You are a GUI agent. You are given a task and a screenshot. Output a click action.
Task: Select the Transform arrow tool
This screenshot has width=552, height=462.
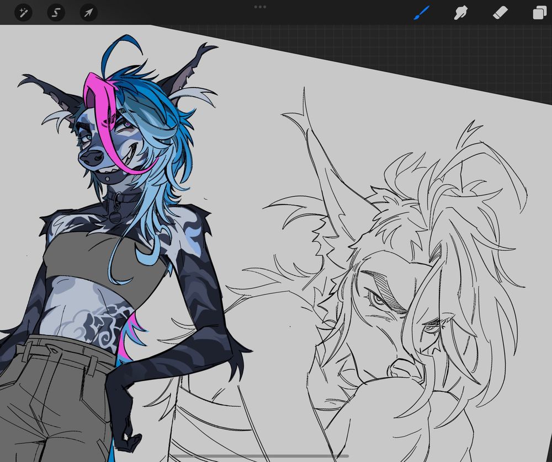point(89,13)
